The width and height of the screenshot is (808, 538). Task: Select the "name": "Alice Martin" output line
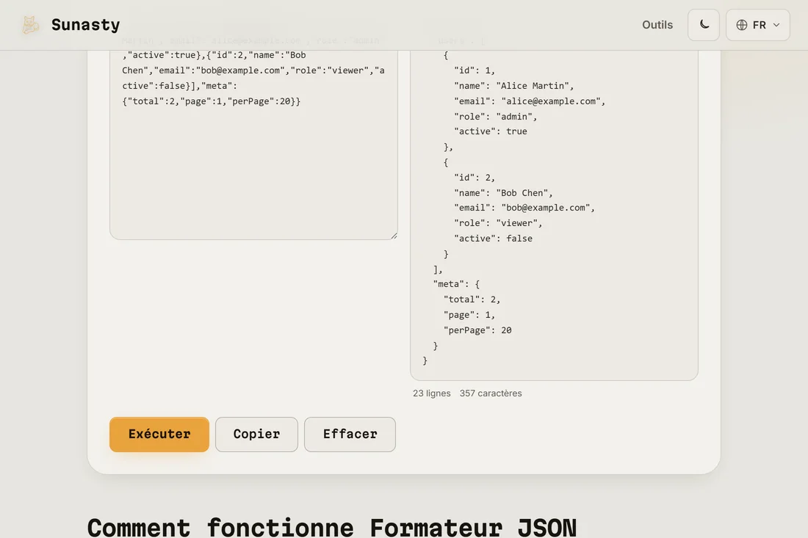point(513,86)
